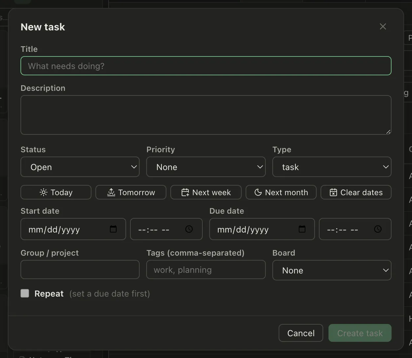This screenshot has height=358, width=412.
Task: Open the Board dropdown showing None
Action: [x=332, y=270]
